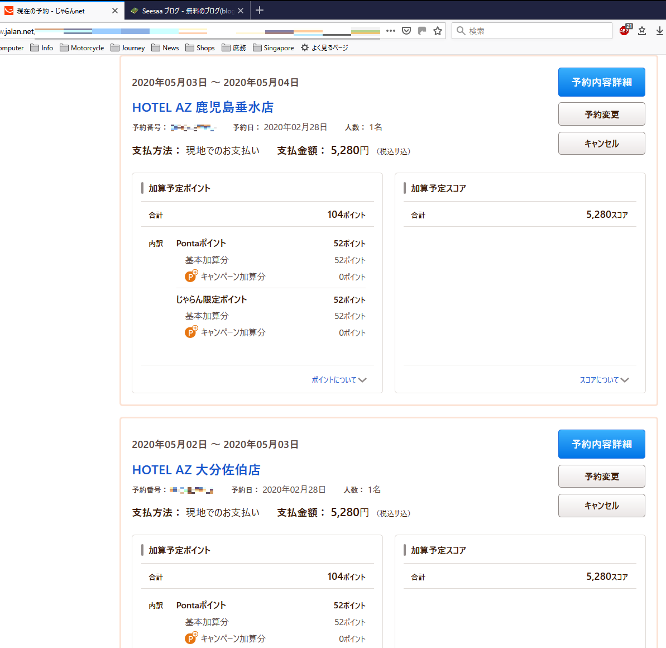Open the page actions three-dot menu
Viewport: 666px width, 648px height.
point(391,31)
